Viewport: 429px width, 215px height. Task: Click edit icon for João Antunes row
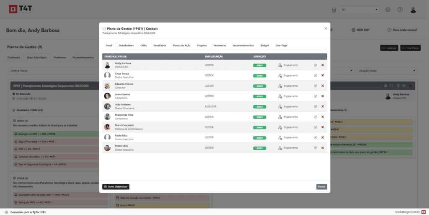315,106
